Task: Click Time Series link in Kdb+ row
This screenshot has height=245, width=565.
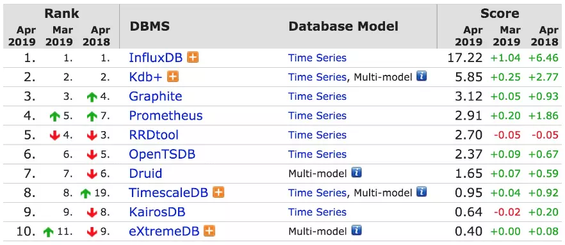Action: (x=318, y=77)
